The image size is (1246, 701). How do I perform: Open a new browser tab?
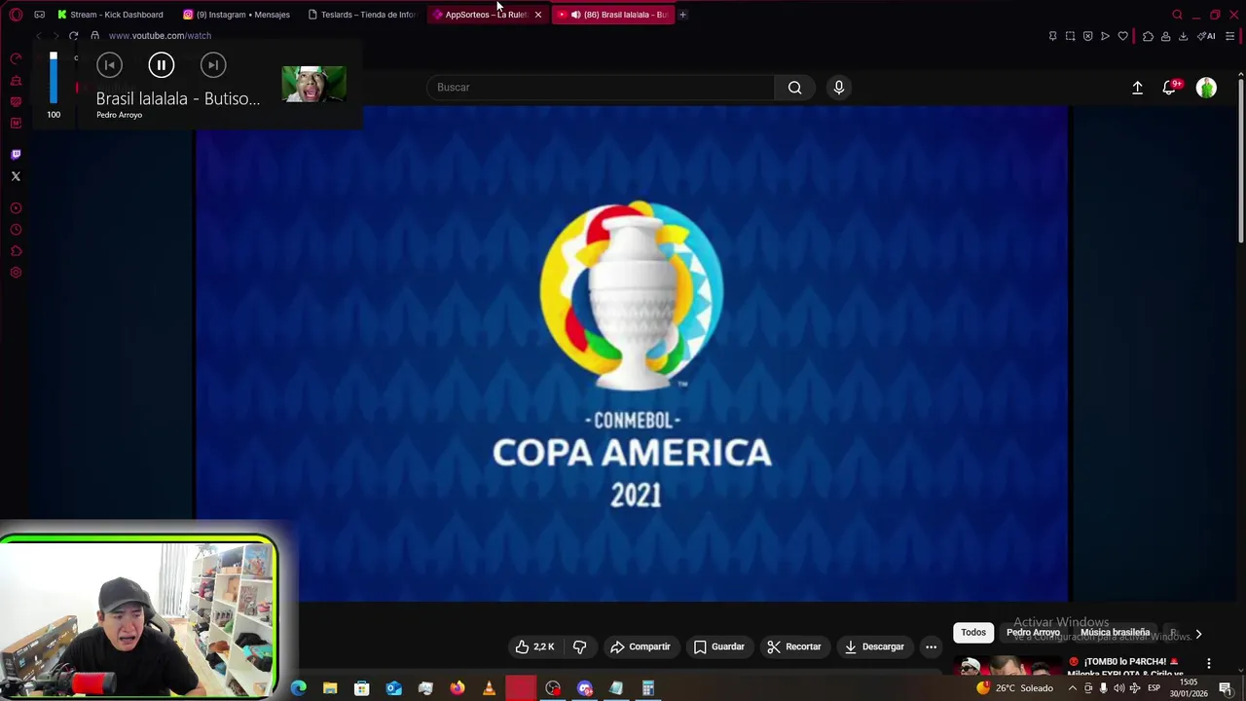coord(682,15)
